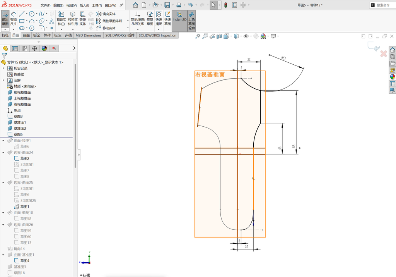Select the 智能尺寸 smart dimension tool
Image resolution: width=396 pixels, height=277 pixels.
tap(14, 19)
